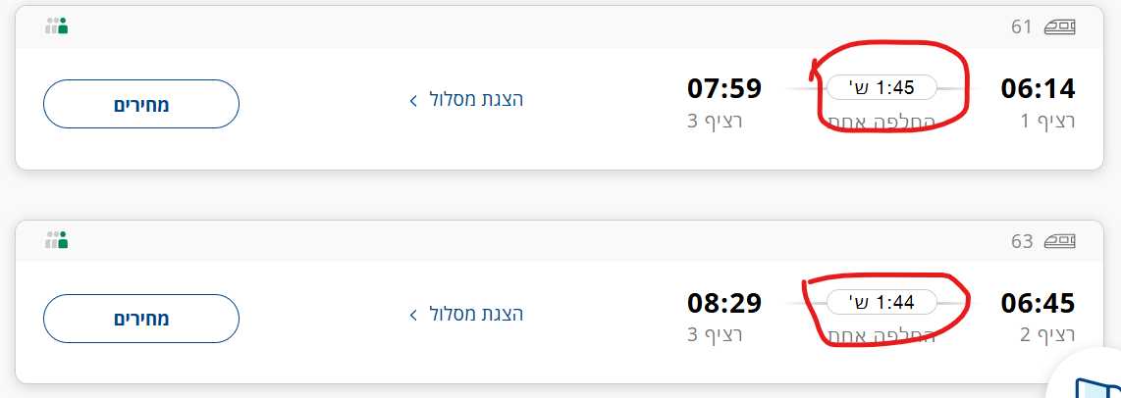Screen dimensions: 1121x398
Task: Show route via הצגת מסלול for train 63
Action: [477, 314]
